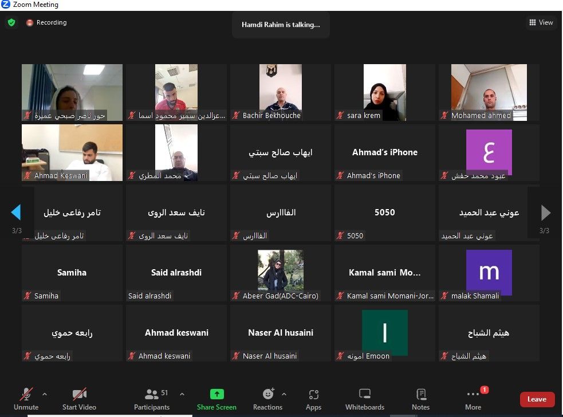The image size is (563, 417).
Task: Click the red Recording indicator
Action: 46,23
